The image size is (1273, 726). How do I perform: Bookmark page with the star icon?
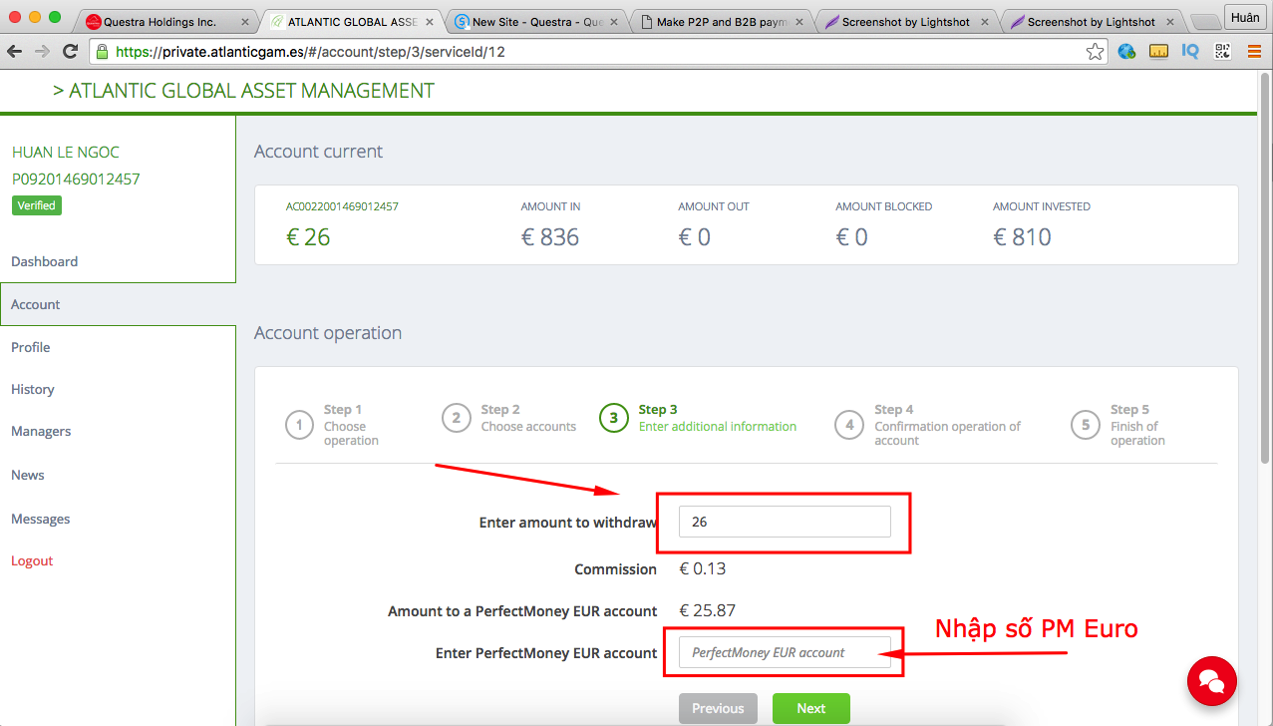(x=1095, y=52)
